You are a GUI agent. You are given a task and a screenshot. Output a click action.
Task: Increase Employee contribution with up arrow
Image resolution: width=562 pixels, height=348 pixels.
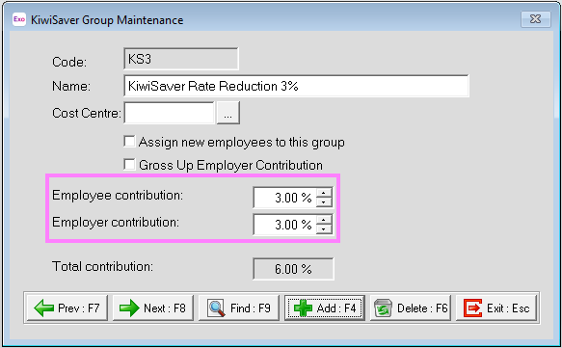(324, 193)
